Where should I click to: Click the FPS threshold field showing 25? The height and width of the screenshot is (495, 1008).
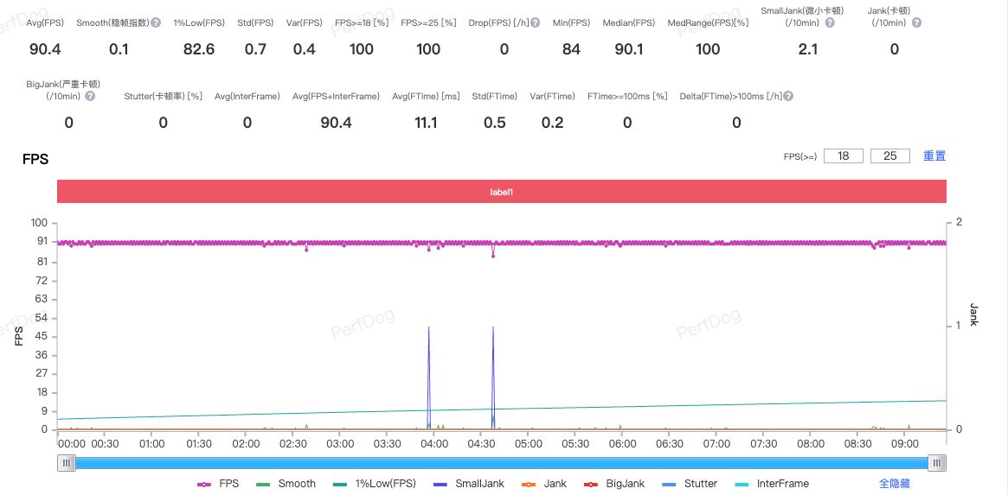point(889,156)
